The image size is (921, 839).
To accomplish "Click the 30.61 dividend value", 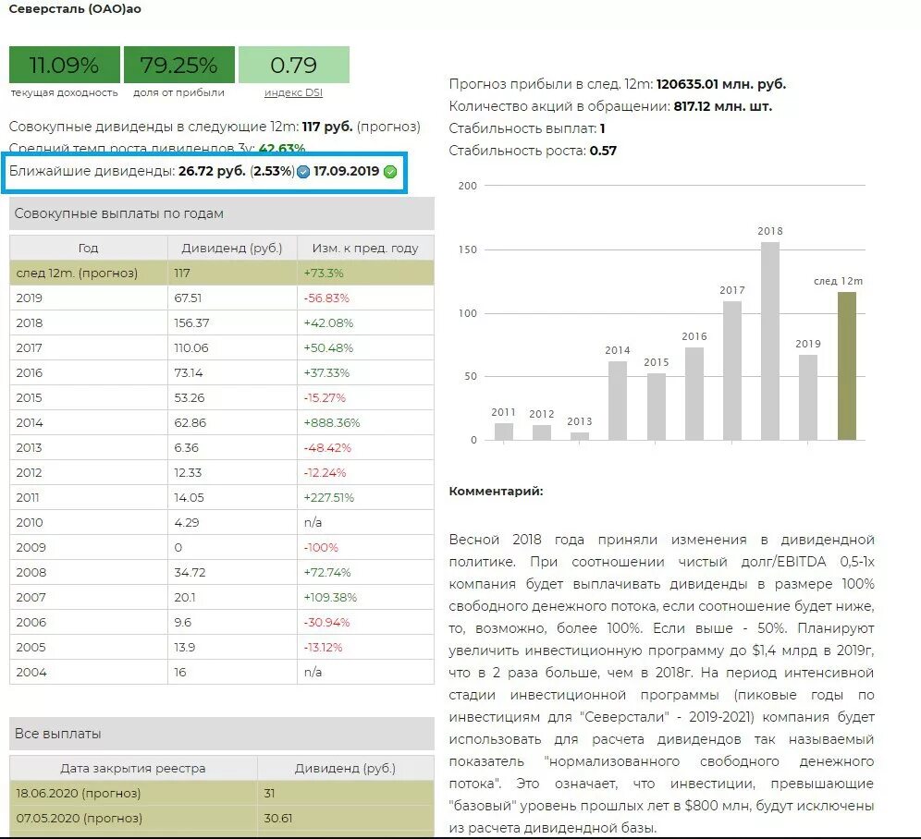I will coord(277,818).
